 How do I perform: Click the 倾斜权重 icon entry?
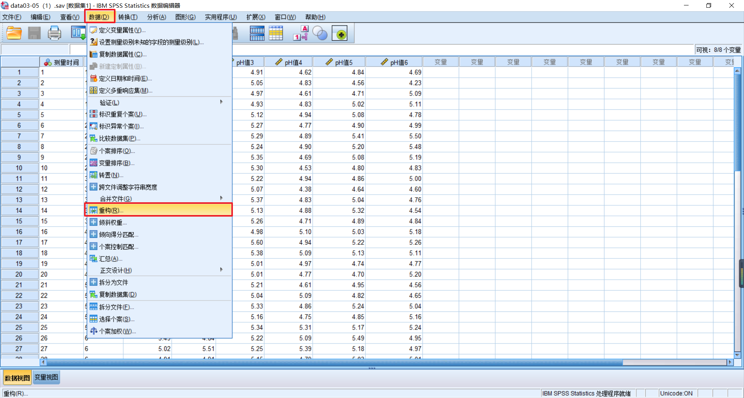tap(159, 222)
